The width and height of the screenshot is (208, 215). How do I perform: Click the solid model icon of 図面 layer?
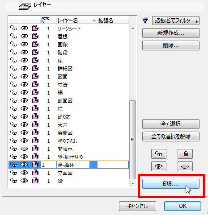point(35,76)
